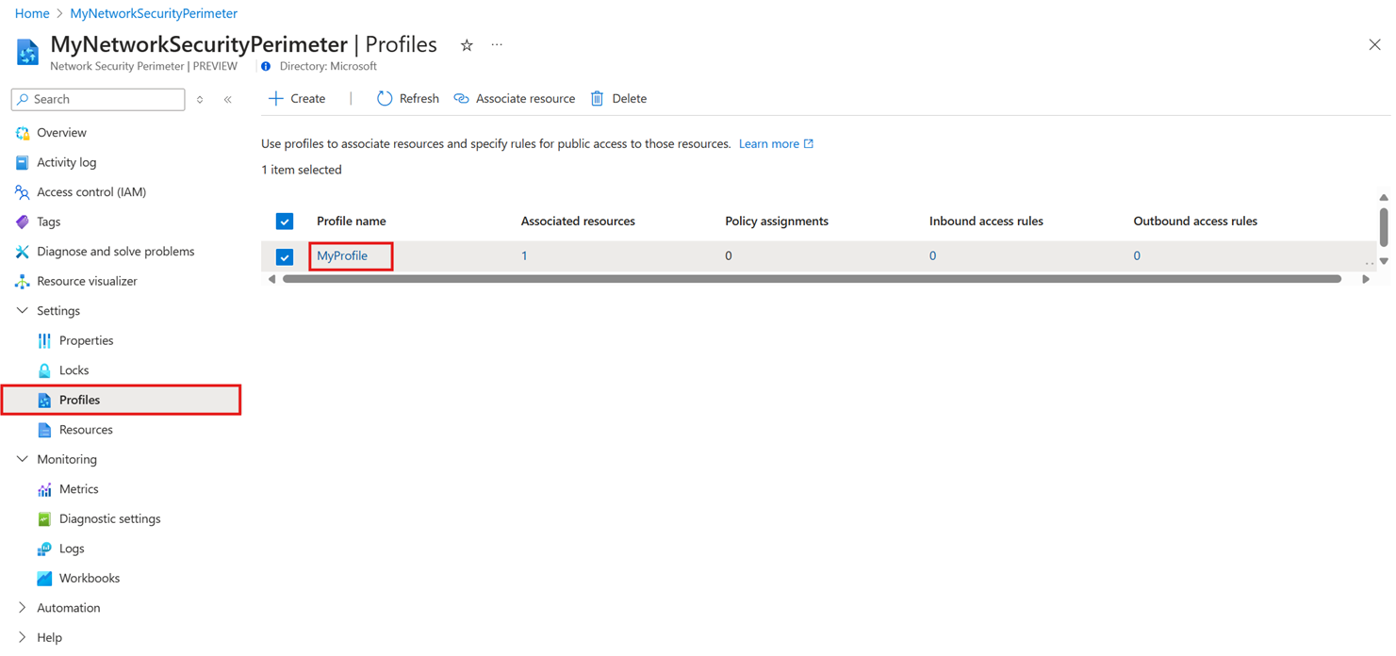The height and width of the screenshot is (656, 1396).
Task: Toggle the select-all checkbox in table header
Action: click(x=285, y=221)
